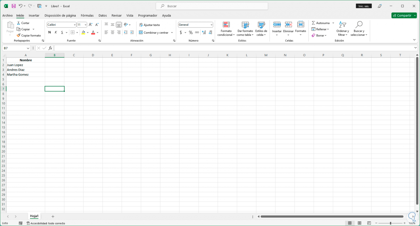Toggle center horizontal alignment

pos(113,32)
